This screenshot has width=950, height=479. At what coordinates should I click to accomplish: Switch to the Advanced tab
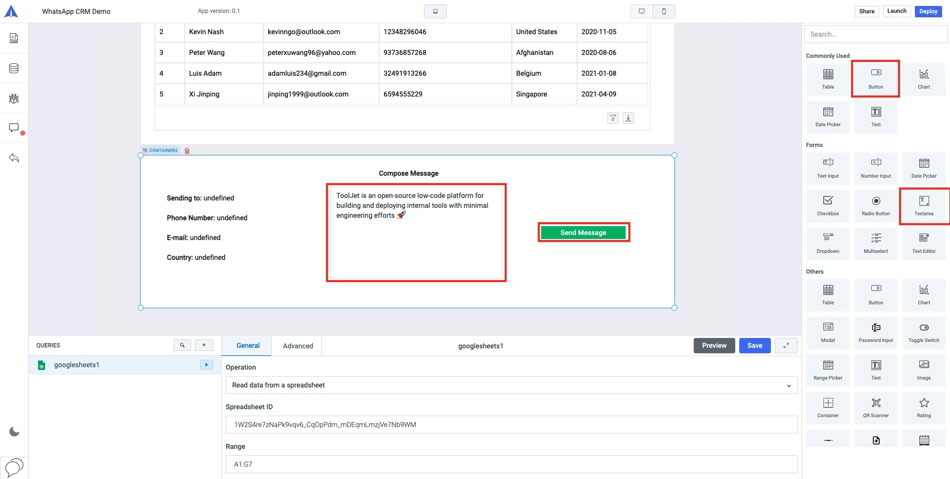[297, 345]
